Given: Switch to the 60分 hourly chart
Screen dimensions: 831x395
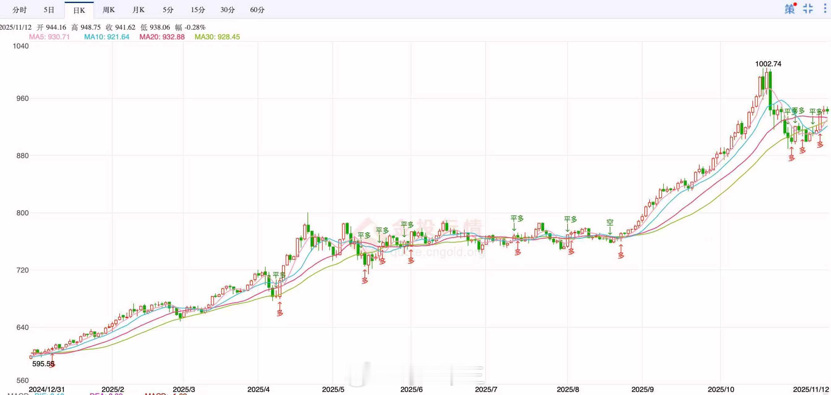Looking at the screenshot, I should point(257,10).
